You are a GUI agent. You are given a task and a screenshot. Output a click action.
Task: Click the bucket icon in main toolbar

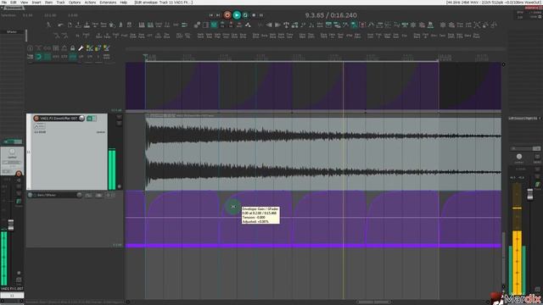coord(112,25)
